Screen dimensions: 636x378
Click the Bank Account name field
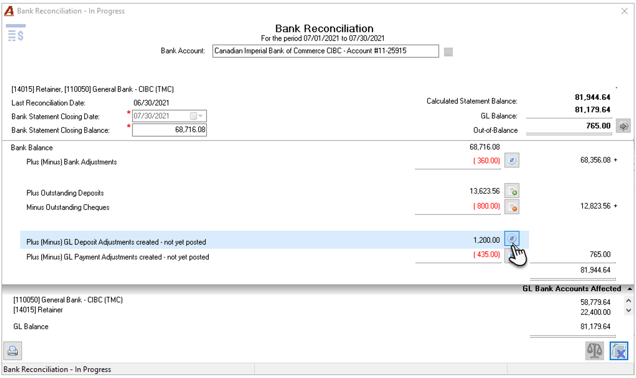tap(326, 51)
